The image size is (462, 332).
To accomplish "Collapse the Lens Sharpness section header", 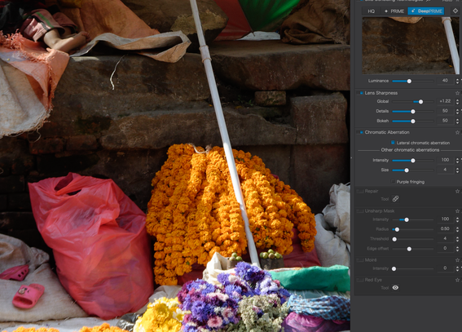I will point(381,93).
